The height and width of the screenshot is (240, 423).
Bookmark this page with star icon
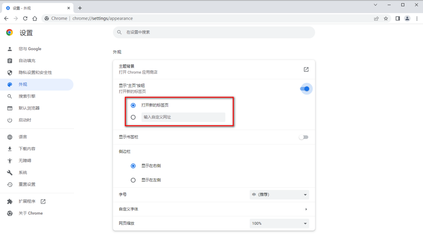click(386, 18)
